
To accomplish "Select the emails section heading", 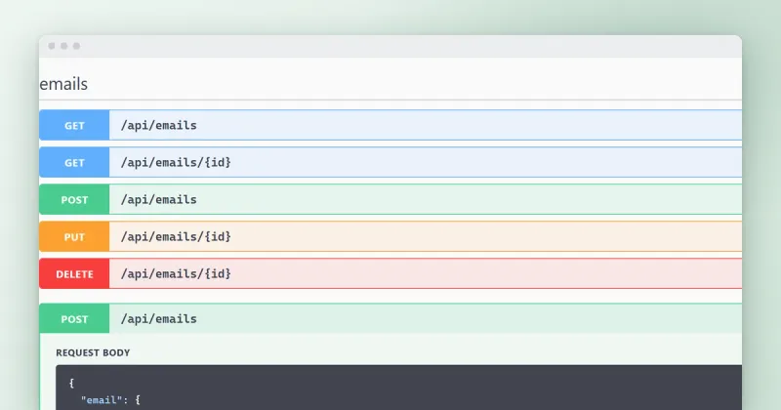I will tap(63, 84).
